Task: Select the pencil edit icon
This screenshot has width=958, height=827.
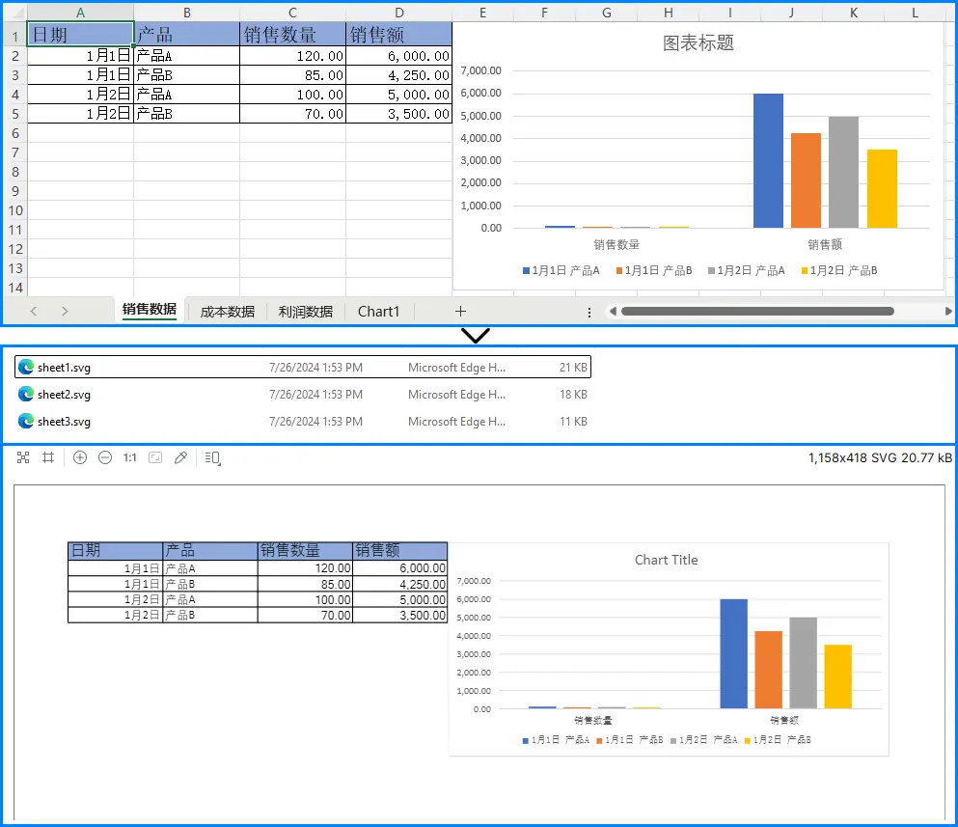Action: tap(180, 457)
